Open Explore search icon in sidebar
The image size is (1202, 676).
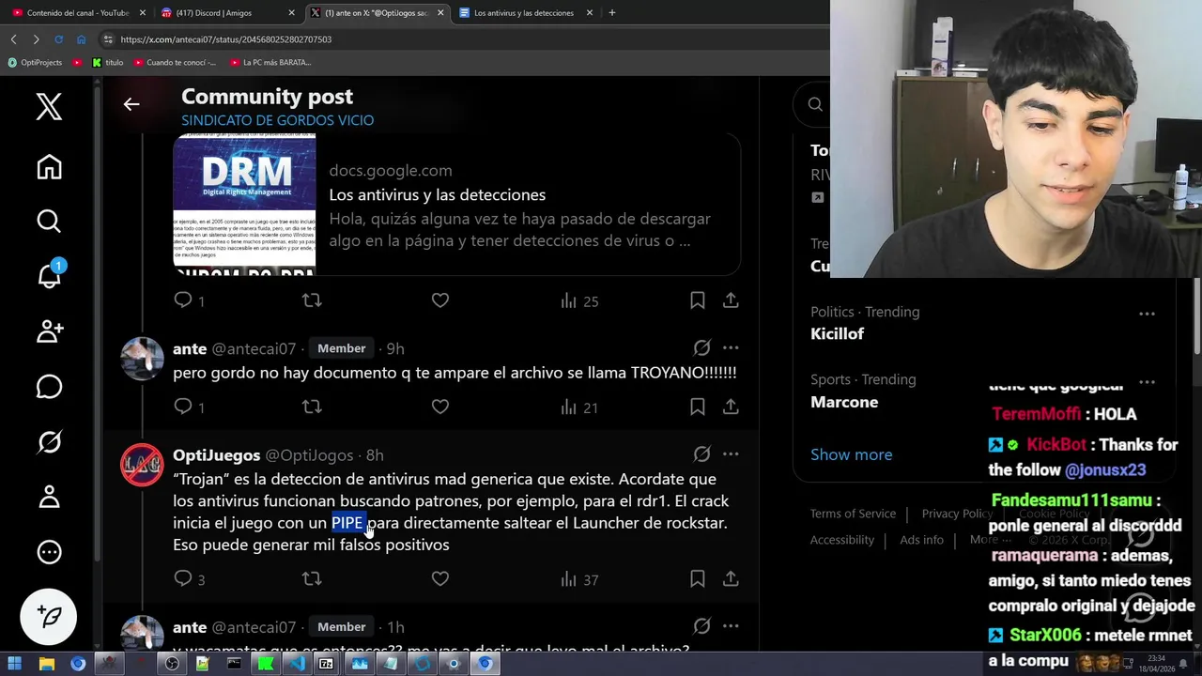tap(49, 222)
